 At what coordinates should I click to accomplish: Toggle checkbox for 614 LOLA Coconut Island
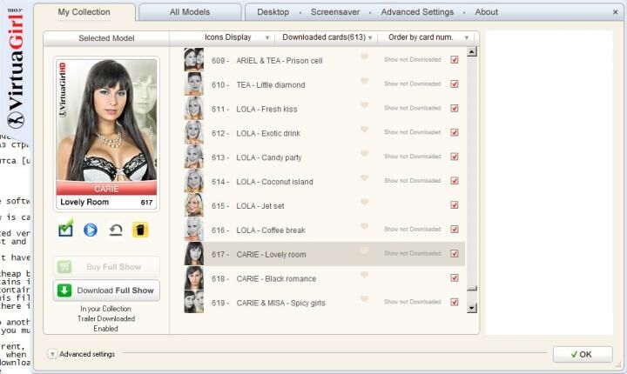point(455,181)
